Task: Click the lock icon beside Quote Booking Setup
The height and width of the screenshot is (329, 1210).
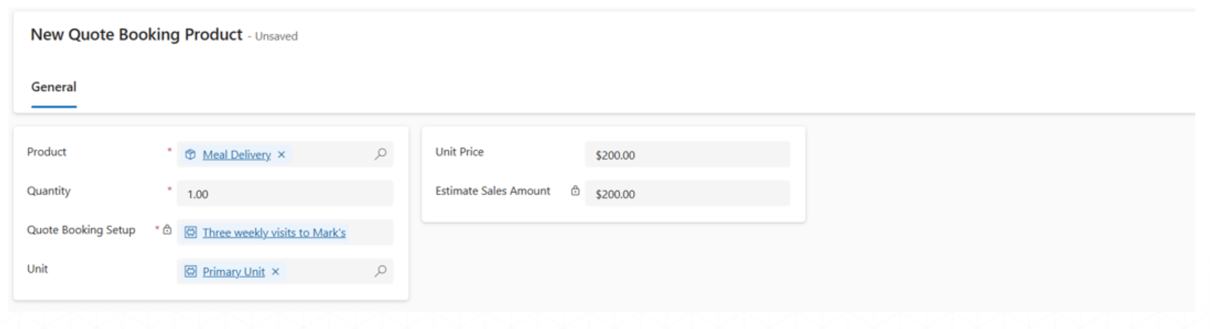Action: tap(167, 230)
